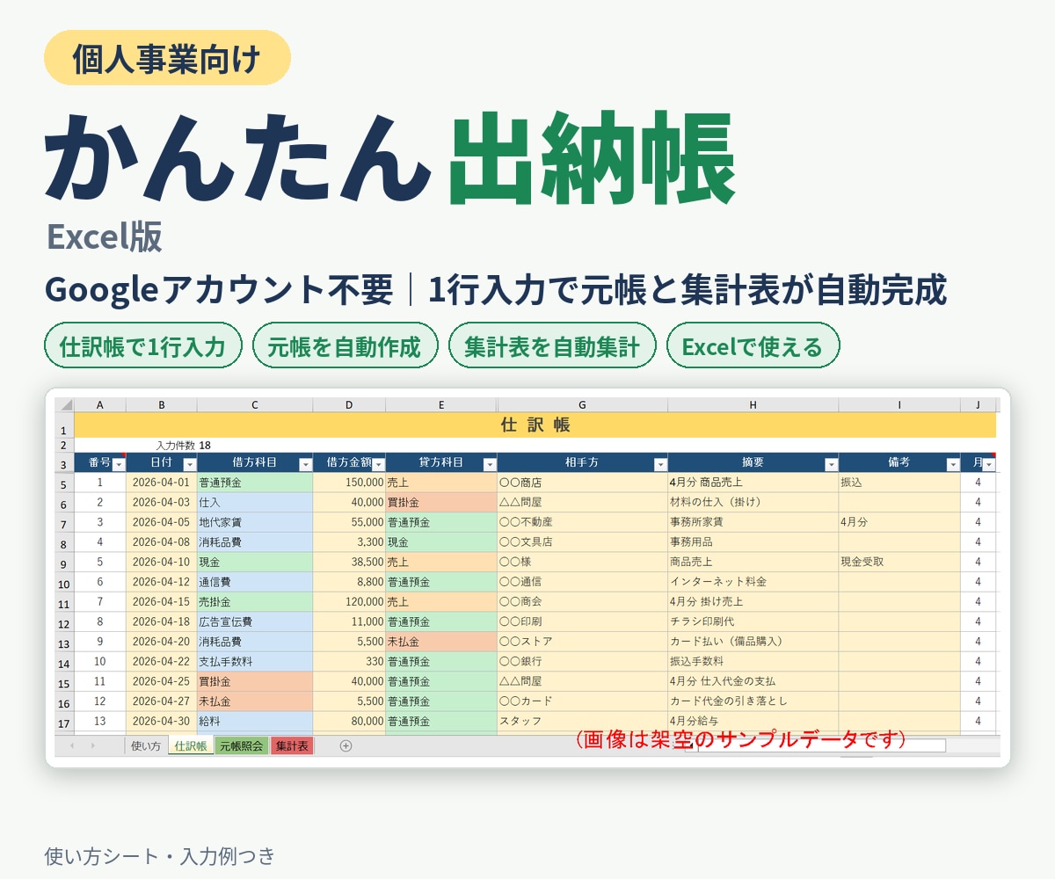Select column E header
This screenshot has height=879, width=1055.
(441, 405)
